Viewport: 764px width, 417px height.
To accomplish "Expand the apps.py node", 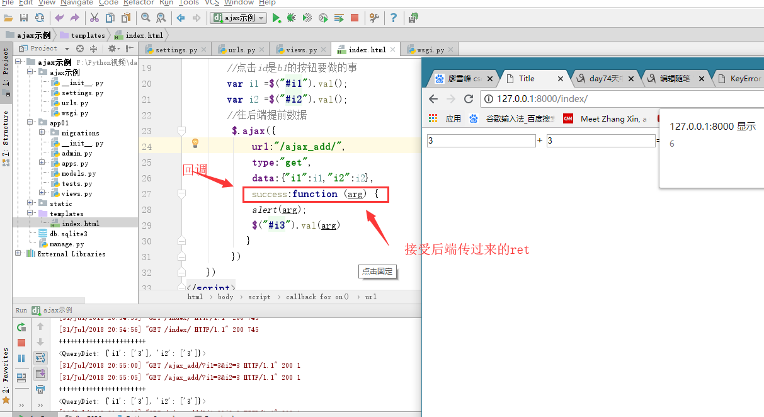I will pos(42,163).
